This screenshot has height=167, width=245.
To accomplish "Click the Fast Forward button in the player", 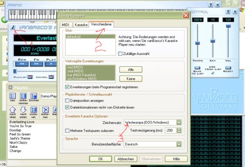I will point(36,64).
